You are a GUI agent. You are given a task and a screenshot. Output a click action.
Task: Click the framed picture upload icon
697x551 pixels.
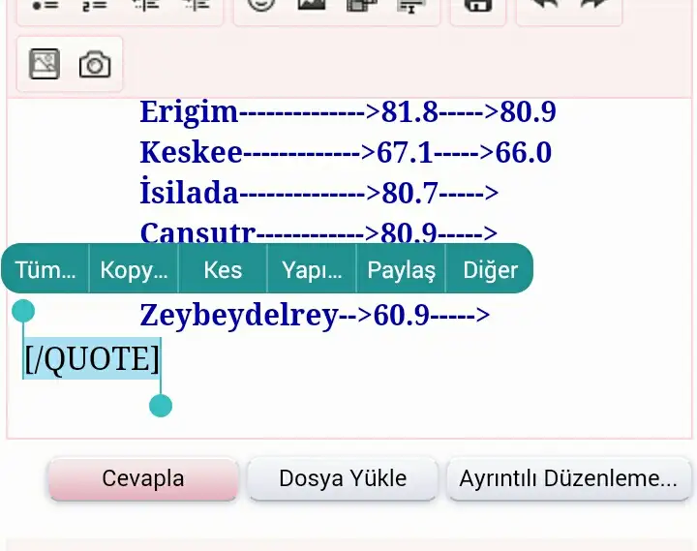(x=44, y=65)
